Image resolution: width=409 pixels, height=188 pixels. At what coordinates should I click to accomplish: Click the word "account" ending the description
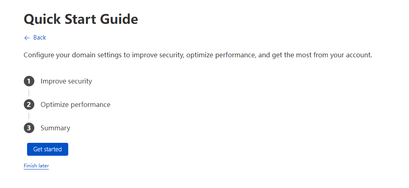pos(357,55)
